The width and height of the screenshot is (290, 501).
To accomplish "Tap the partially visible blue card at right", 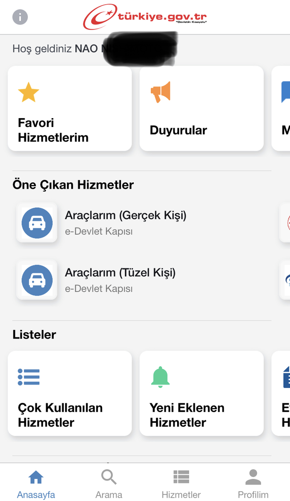I will [x=281, y=109].
